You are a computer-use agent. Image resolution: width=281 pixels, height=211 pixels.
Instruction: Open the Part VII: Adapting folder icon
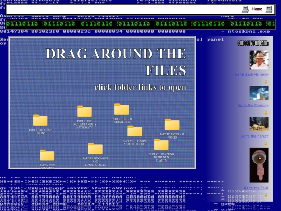(161, 144)
